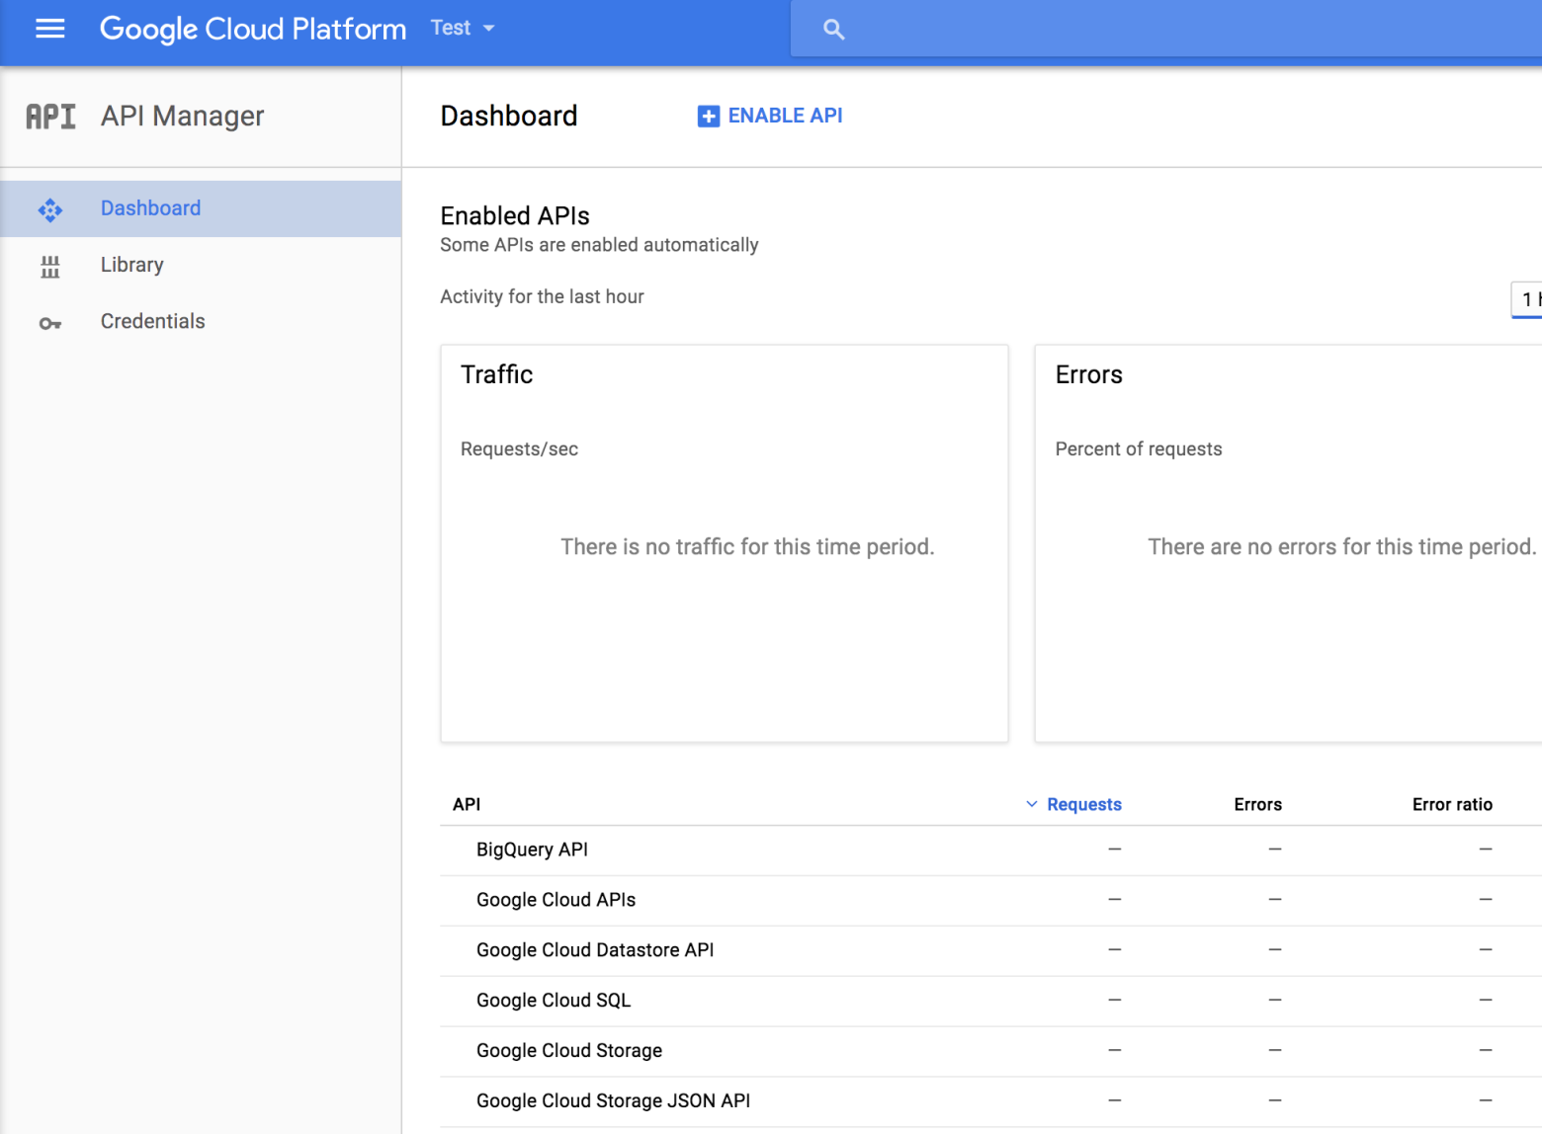Click 'Some APIs are enabled automatically' text
This screenshot has width=1542, height=1134.
(x=599, y=245)
